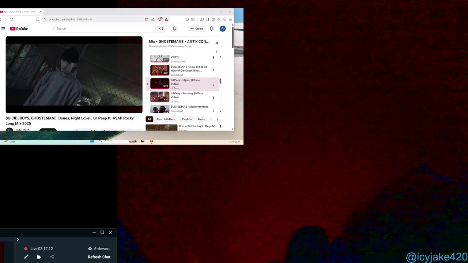Expand the stream panel chevron arrow
Screen dimensions: 468x263
coord(17,240)
